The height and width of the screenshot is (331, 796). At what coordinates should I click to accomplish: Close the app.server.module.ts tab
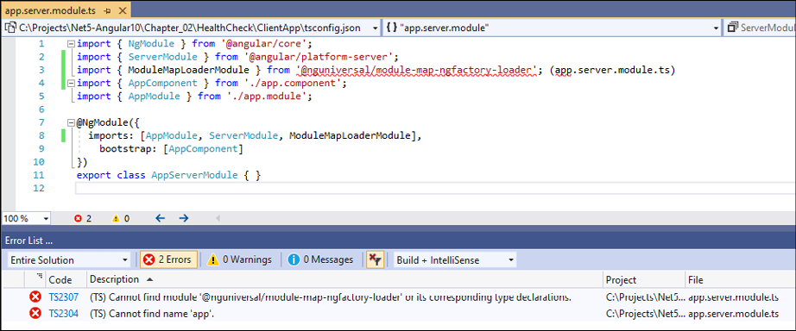pyautogui.click(x=122, y=10)
